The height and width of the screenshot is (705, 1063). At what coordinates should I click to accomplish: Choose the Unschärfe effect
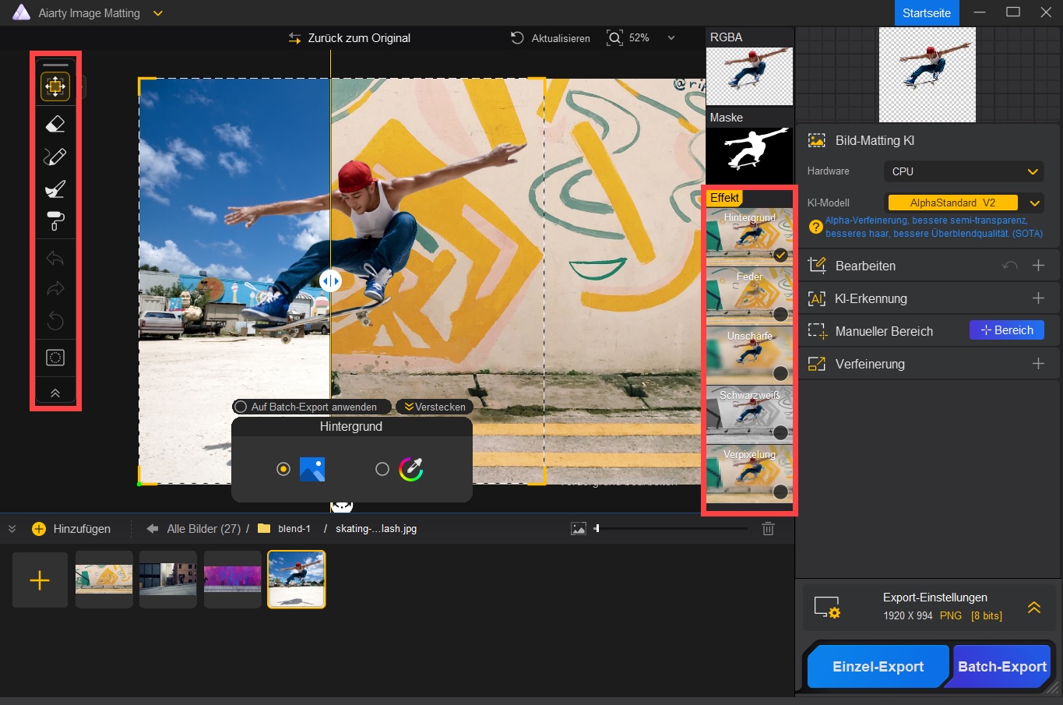pos(749,355)
